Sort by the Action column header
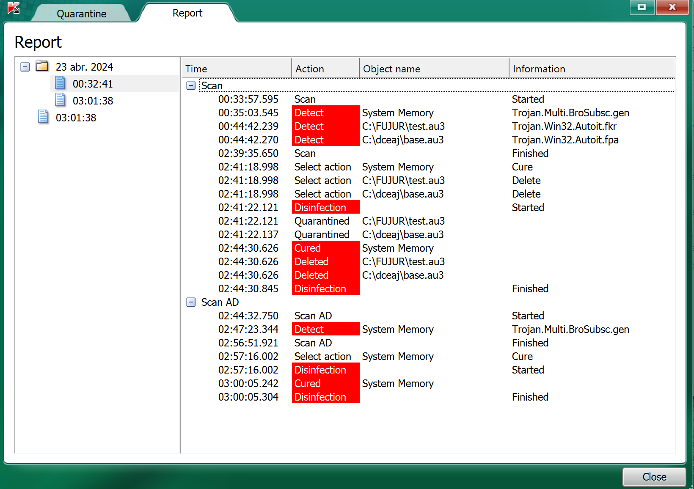 (x=325, y=69)
